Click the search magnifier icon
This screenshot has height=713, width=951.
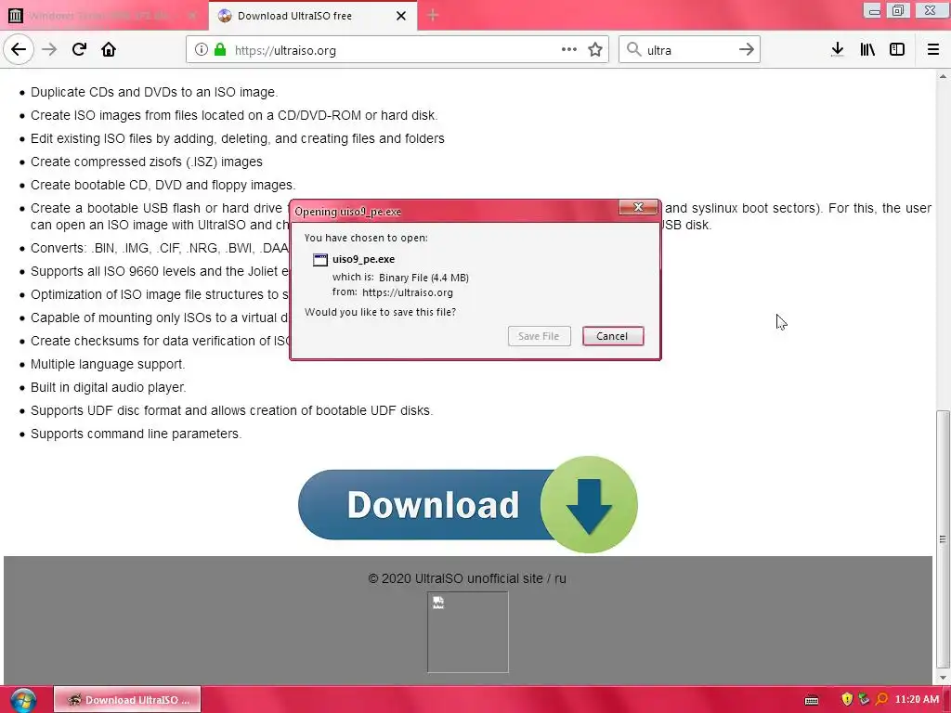633,50
